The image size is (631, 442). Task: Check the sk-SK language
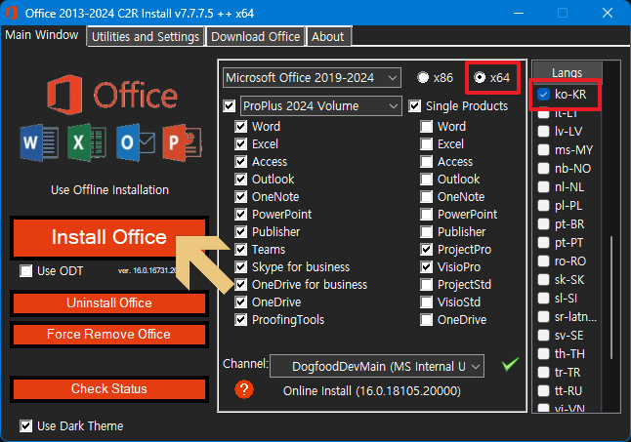[x=543, y=280]
